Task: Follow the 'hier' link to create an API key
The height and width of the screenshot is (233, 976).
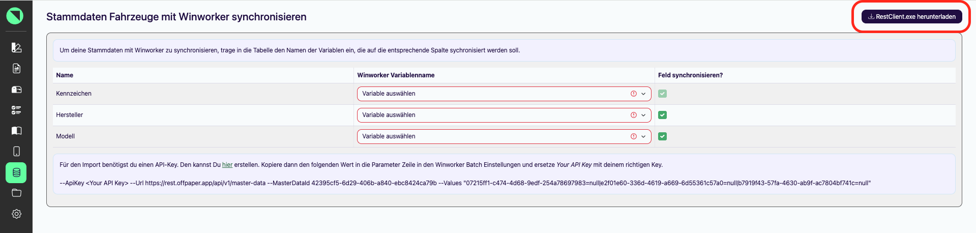Action: 227,165
